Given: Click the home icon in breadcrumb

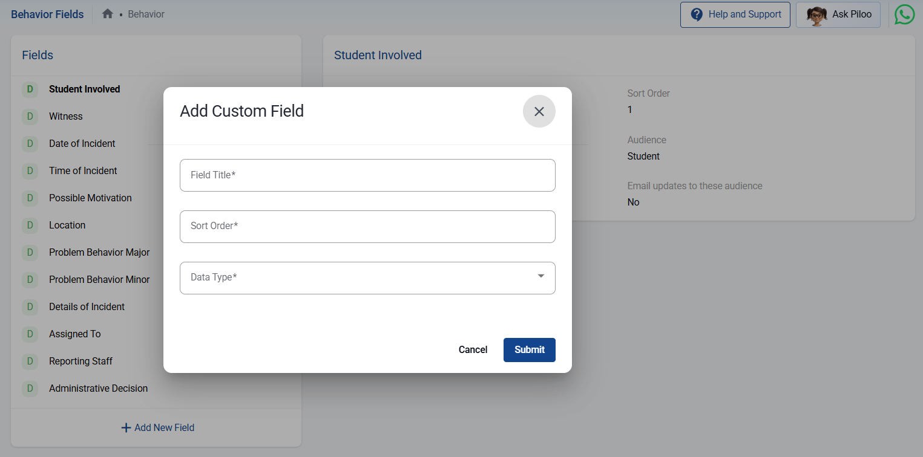Looking at the screenshot, I should tap(108, 14).
